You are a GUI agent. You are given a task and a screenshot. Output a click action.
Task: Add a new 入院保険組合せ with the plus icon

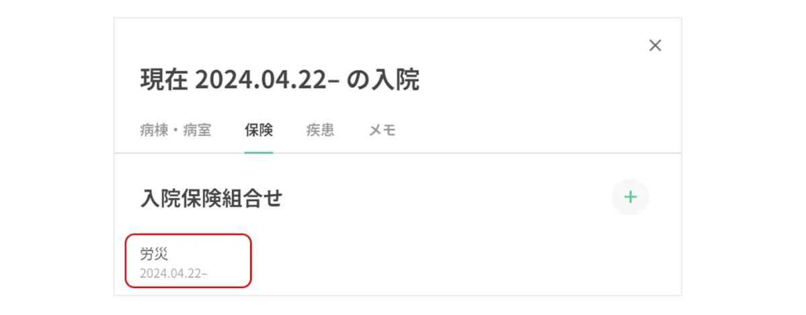click(x=630, y=197)
